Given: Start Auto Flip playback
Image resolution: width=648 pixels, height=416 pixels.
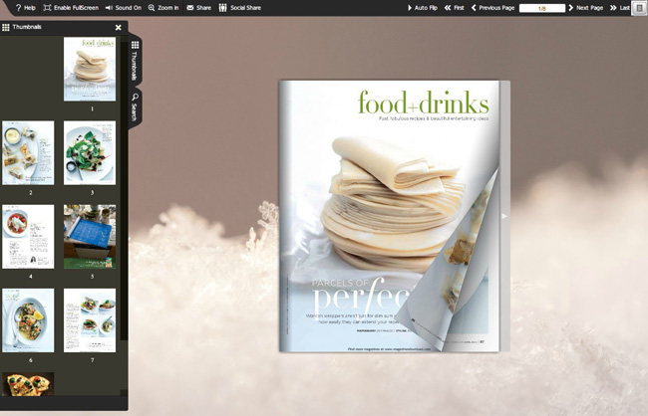Looking at the screenshot, I should pos(422,8).
